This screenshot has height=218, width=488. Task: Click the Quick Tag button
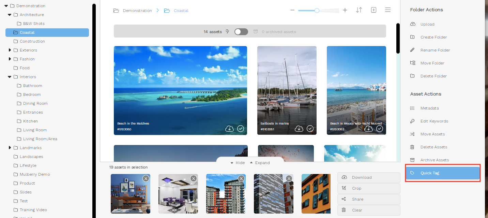point(442,173)
